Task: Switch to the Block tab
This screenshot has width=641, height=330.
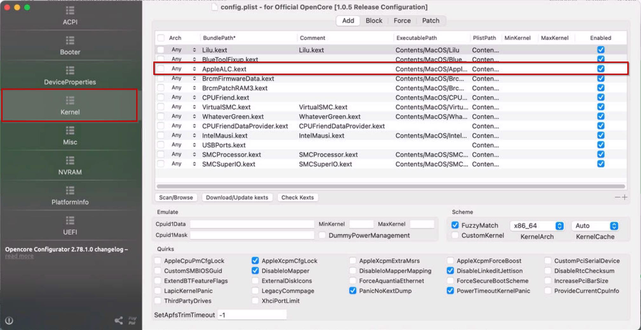Action: point(374,21)
